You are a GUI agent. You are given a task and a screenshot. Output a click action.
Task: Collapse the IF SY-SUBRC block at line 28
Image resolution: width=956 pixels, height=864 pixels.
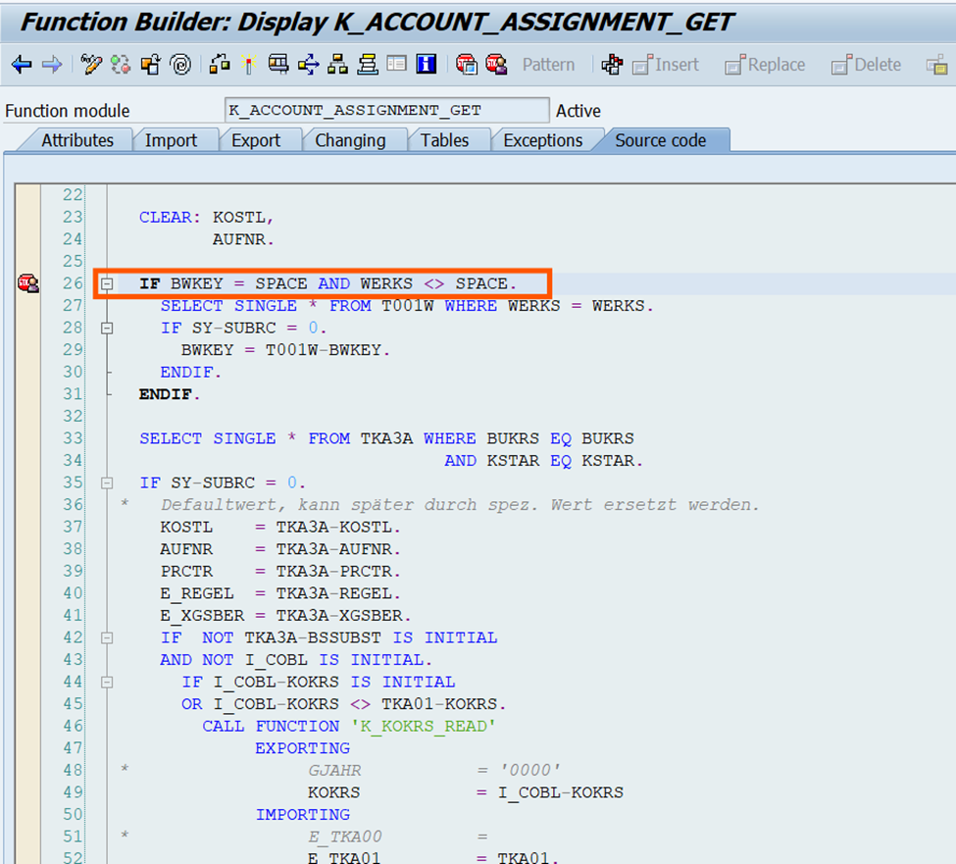tap(107, 329)
